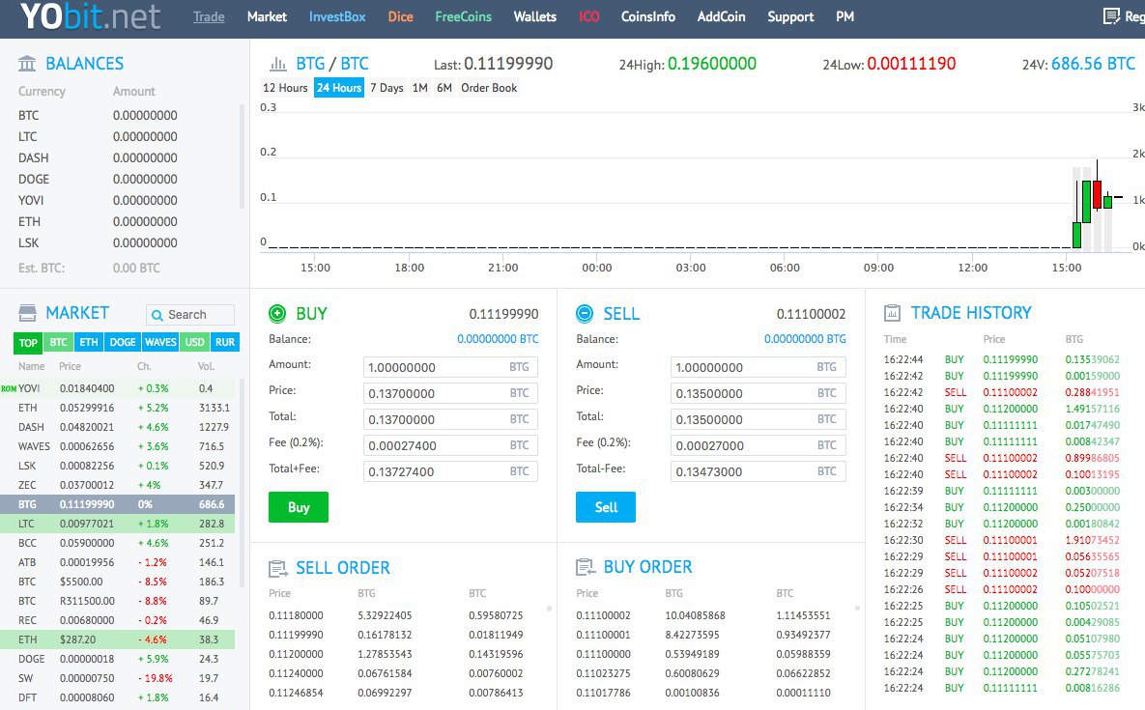Click the green Buy button
1145x710 pixels.
point(299,507)
